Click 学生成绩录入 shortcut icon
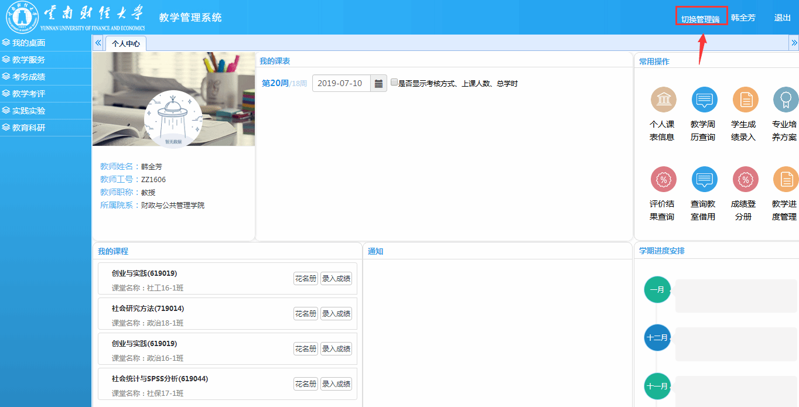The image size is (799, 407). (x=745, y=100)
